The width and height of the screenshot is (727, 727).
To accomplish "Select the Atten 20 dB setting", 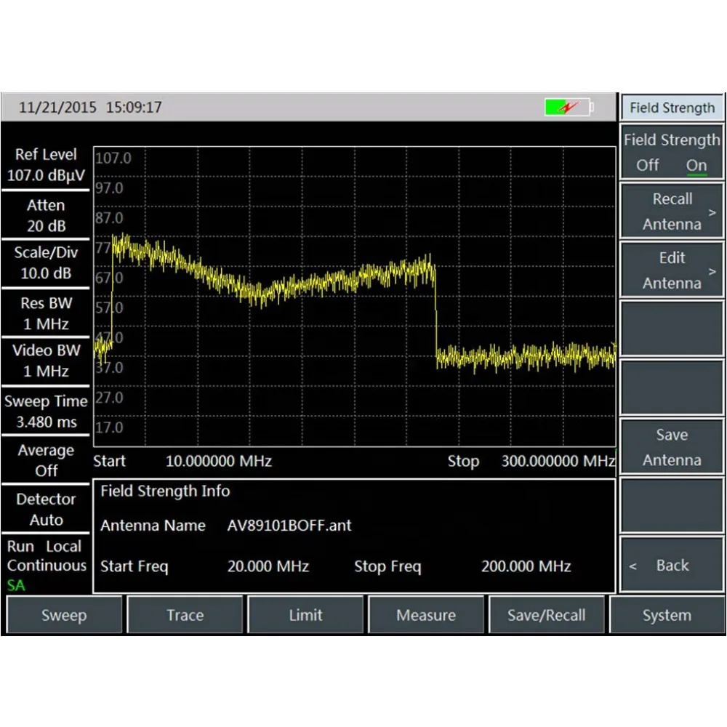I will tap(46, 216).
